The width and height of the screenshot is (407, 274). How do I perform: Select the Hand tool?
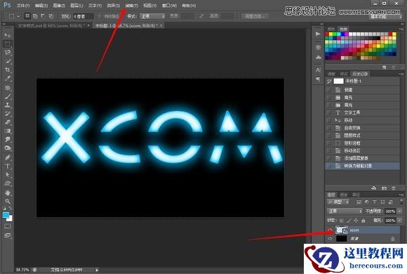pos(8,193)
